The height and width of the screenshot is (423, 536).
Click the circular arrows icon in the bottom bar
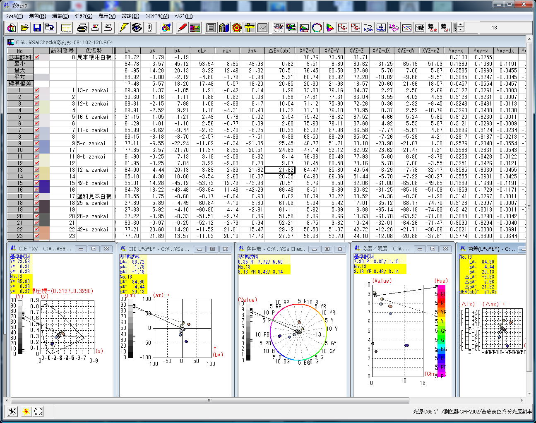point(38,411)
